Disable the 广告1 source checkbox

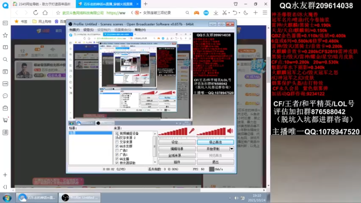click(x=117, y=154)
